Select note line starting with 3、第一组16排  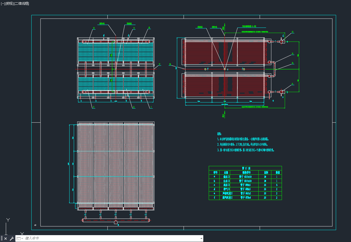246,150
